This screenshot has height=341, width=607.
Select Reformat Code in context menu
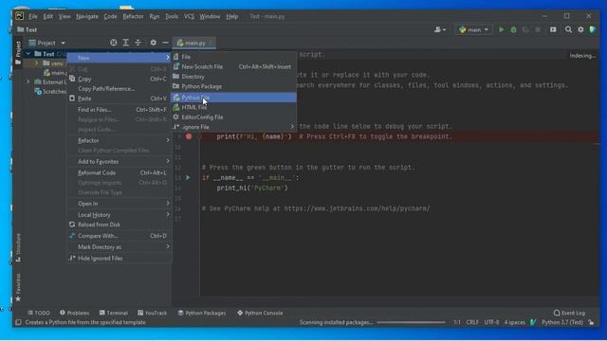click(120, 172)
